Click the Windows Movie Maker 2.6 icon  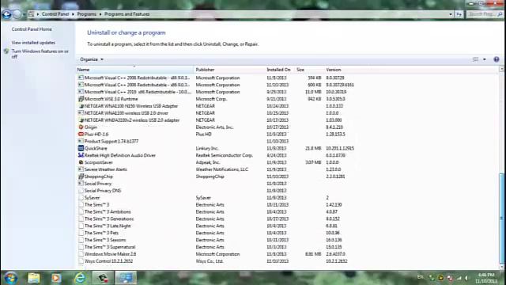click(81, 254)
